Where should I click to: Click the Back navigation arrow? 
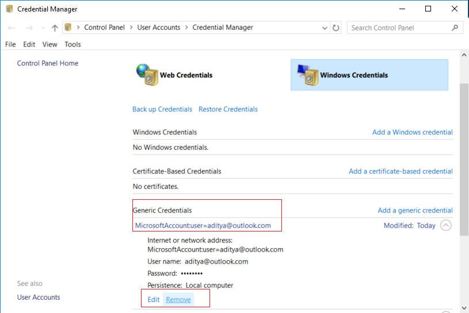coord(12,28)
